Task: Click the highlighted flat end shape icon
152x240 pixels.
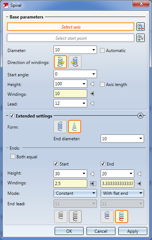Action: point(122,217)
